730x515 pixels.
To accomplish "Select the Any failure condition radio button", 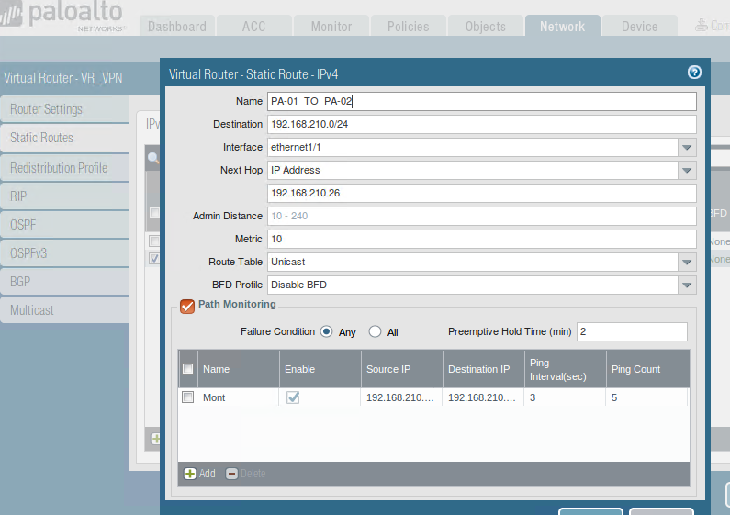I will pyautogui.click(x=325, y=331).
